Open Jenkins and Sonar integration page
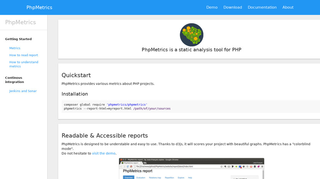320x179 pixels. tap(23, 91)
